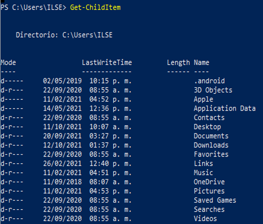Click the time 12:36 p. m.
The width and height of the screenshot is (263, 224).
[x=110, y=109]
